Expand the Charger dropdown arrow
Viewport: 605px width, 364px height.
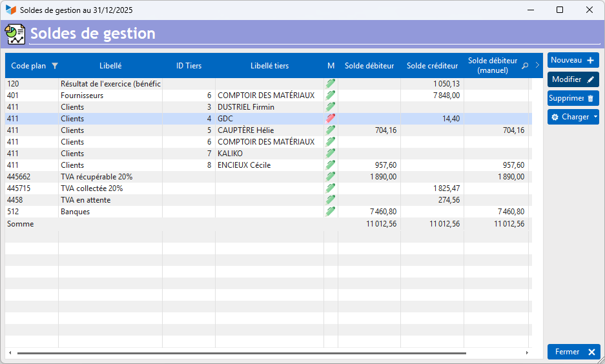(595, 117)
